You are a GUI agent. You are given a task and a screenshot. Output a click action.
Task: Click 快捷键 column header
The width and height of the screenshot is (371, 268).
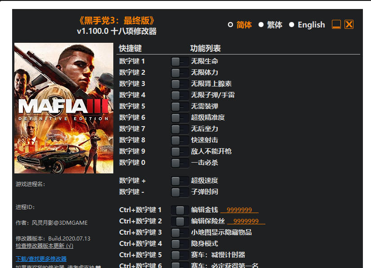click(130, 48)
